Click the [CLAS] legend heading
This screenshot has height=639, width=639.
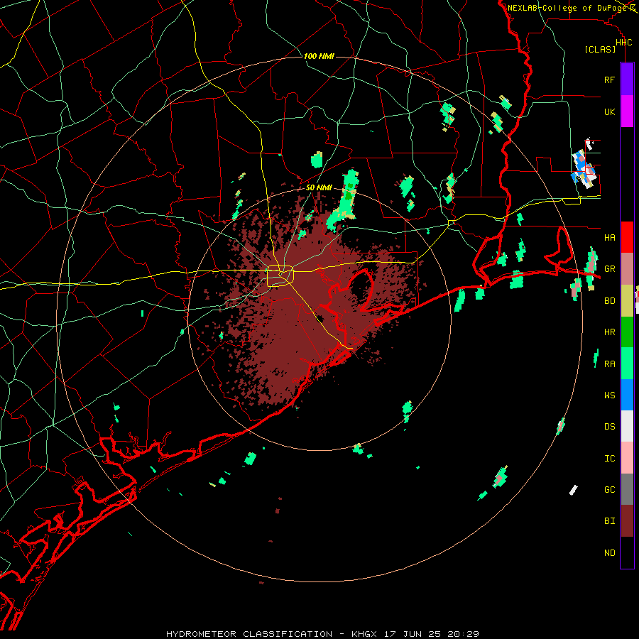[600, 49]
